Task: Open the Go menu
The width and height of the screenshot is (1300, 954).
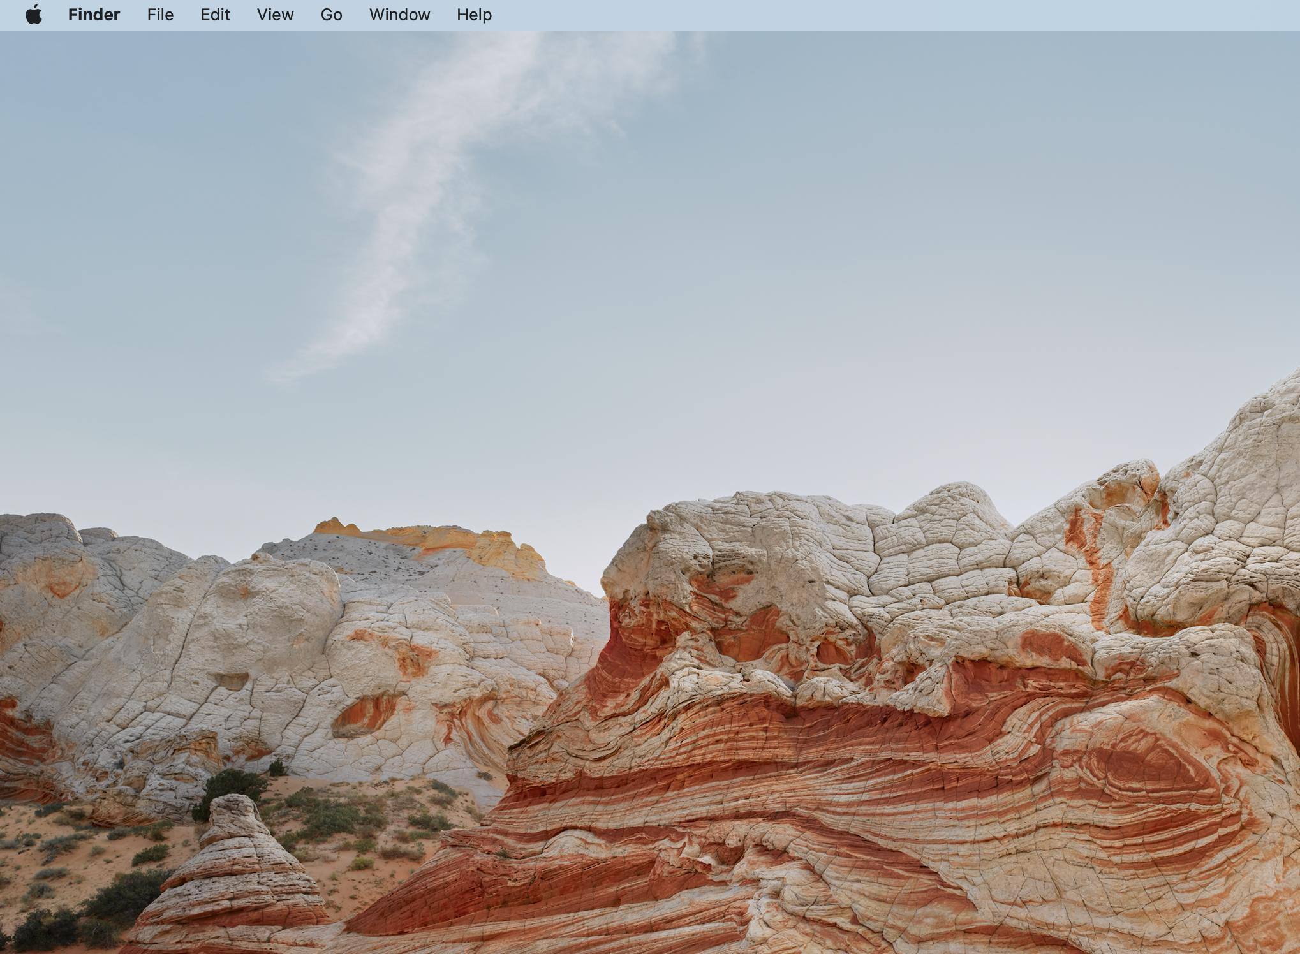Action: coord(331,15)
